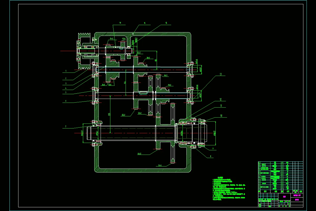Click part callout number 16
The width and height of the screenshot is (316, 211).
tap(120, 23)
